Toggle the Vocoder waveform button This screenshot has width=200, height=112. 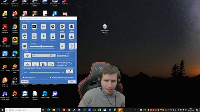pos(27,55)
